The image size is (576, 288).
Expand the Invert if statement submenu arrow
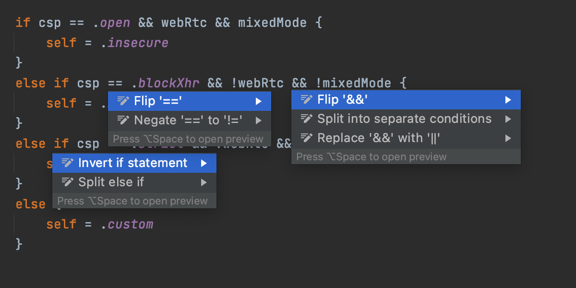204,163
